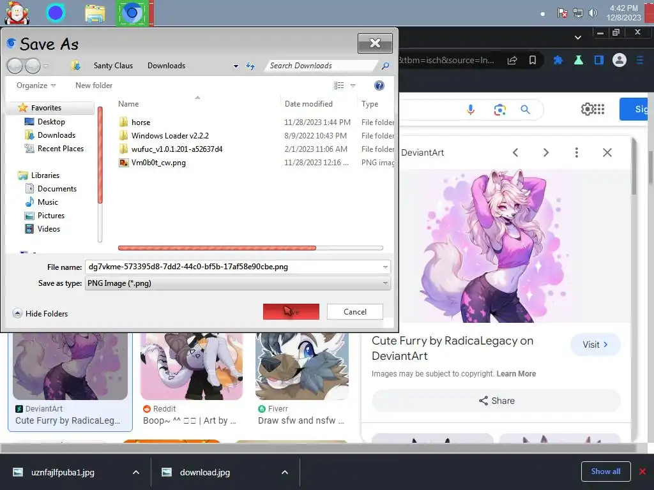Image resolution: width=654 pixels, height=490 pixels.
Task: Click the search magnifier in Save As
Action: (385, 66)
